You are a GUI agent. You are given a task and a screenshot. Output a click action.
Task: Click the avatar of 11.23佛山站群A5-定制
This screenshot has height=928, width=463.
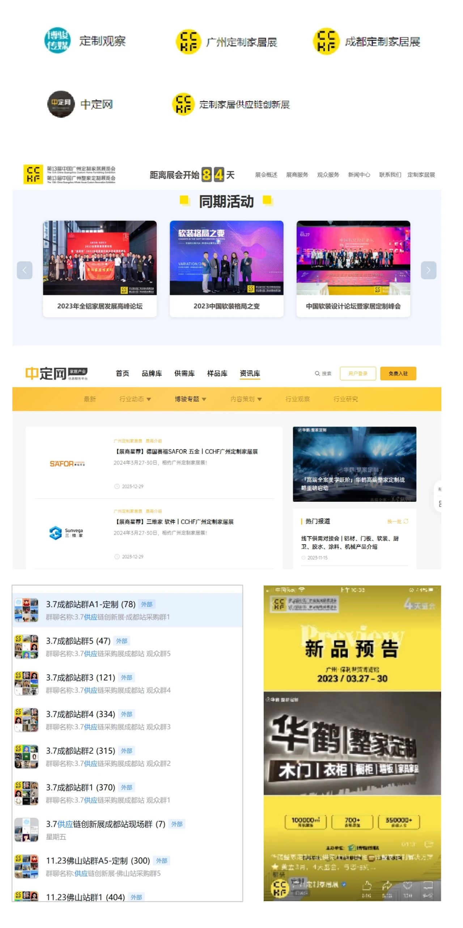(x=26, y=866)
